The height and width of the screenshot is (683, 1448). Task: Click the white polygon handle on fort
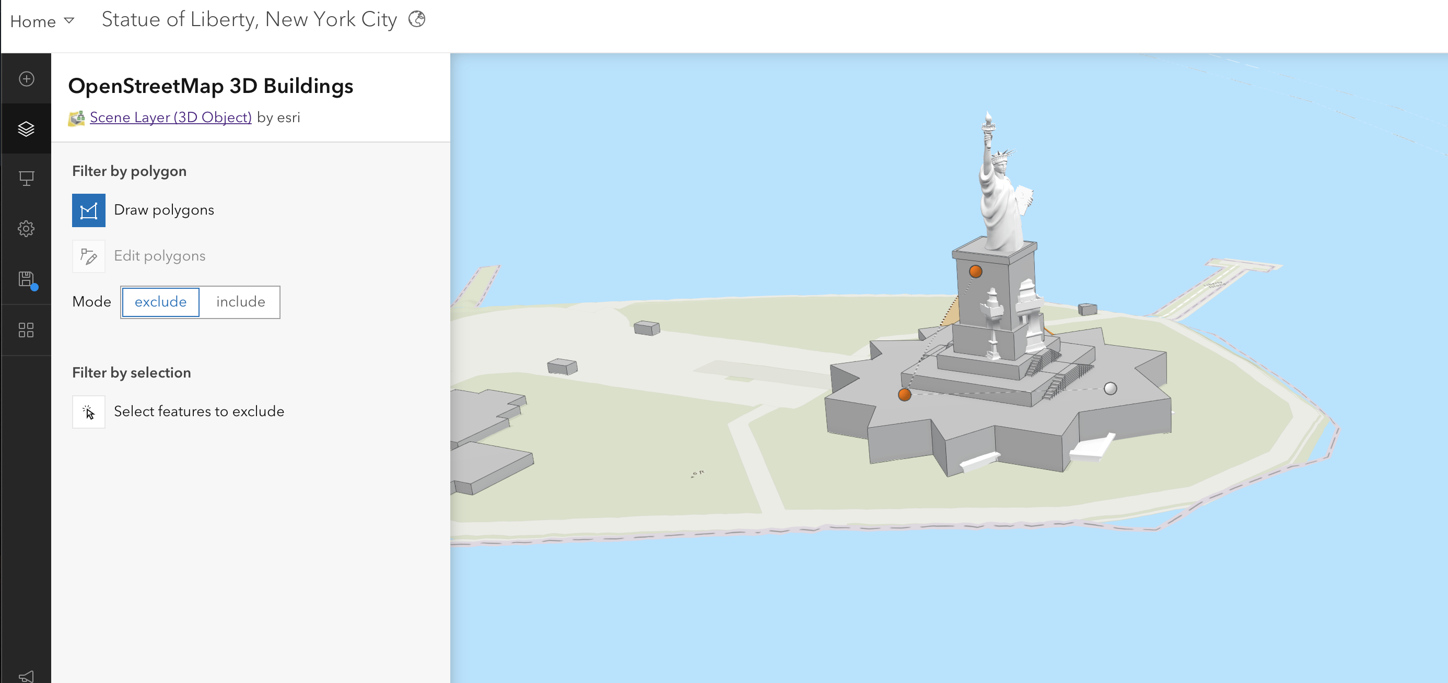coord(1110,388)
